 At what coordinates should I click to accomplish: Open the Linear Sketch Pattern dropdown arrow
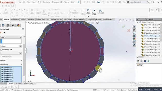[x=68, y=13]
